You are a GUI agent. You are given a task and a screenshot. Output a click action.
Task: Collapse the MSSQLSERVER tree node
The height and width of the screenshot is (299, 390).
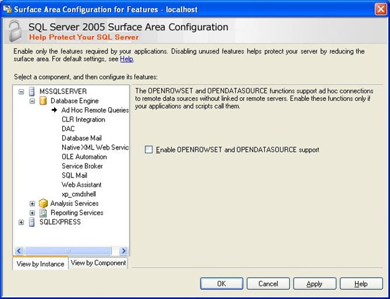pos(21,92)
